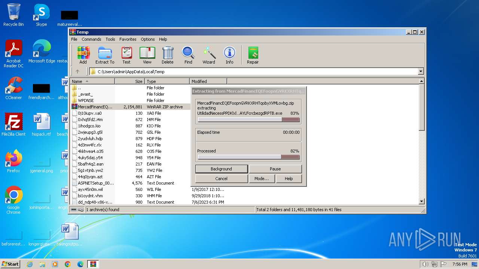Go up one folder level arrow
Screen dimensions: 479x269
(77, 71)
